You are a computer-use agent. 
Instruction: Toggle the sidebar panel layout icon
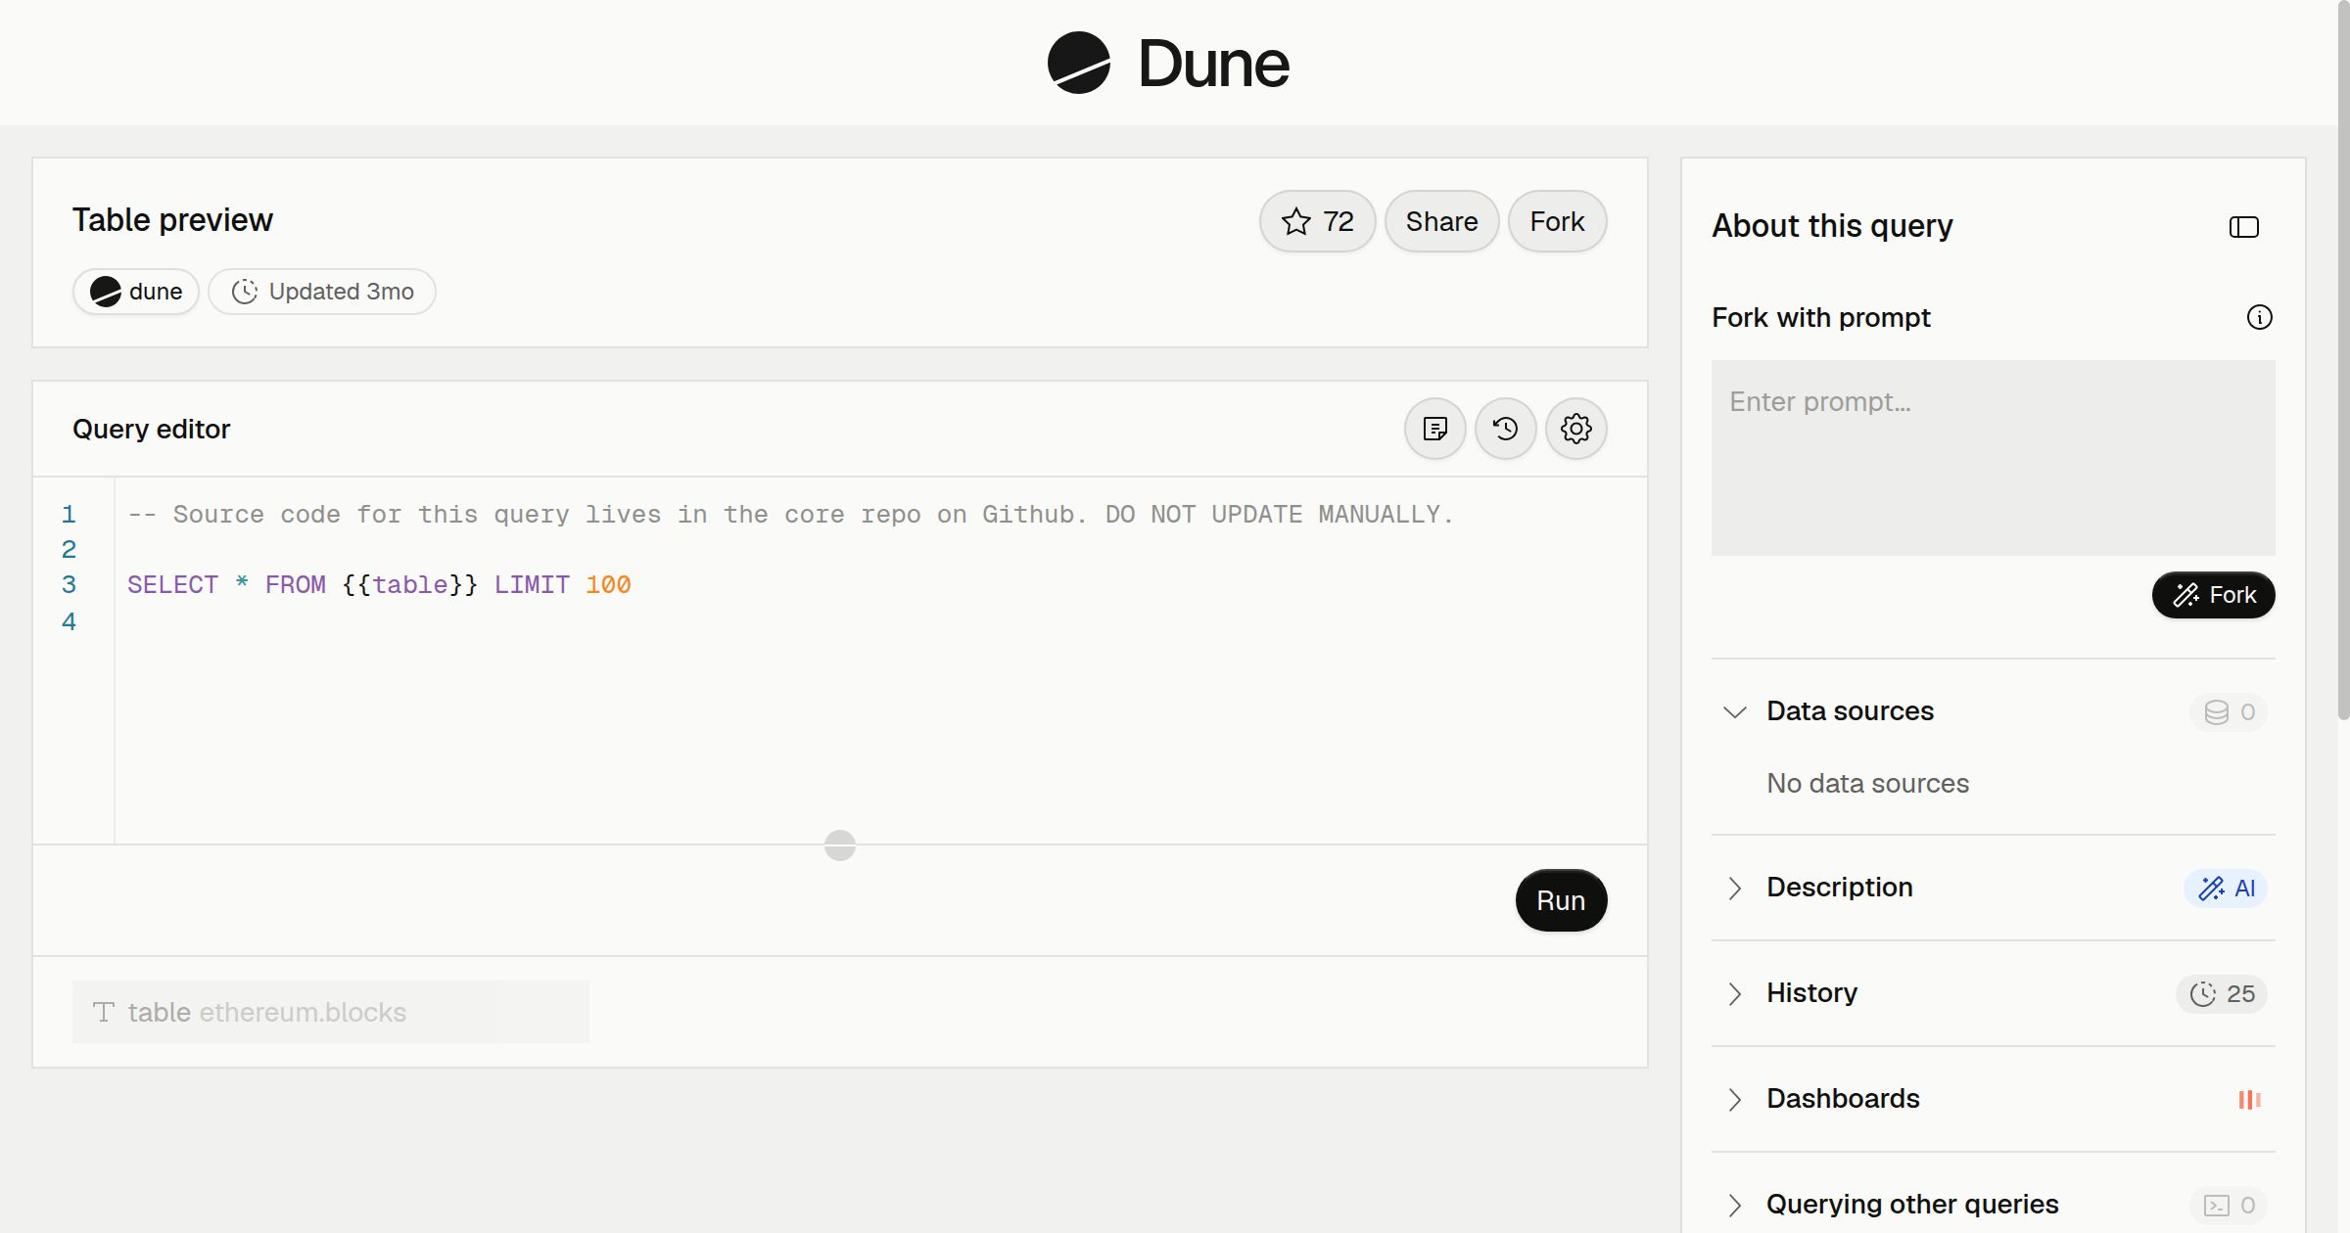[2243, 227]
